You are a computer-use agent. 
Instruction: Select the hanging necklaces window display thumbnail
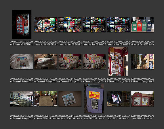click(x=142, y=62)
